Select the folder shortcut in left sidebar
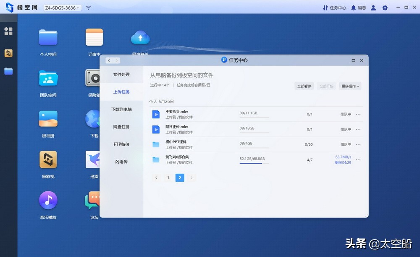The width and height of the screenshot is (420, 257). pos(8,71)
